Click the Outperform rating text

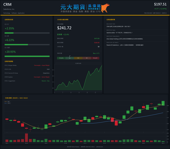coord(46,73)
